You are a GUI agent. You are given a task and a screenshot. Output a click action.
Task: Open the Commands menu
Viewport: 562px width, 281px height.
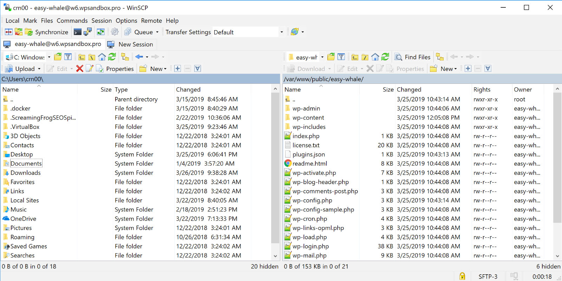tap(72, 21)
